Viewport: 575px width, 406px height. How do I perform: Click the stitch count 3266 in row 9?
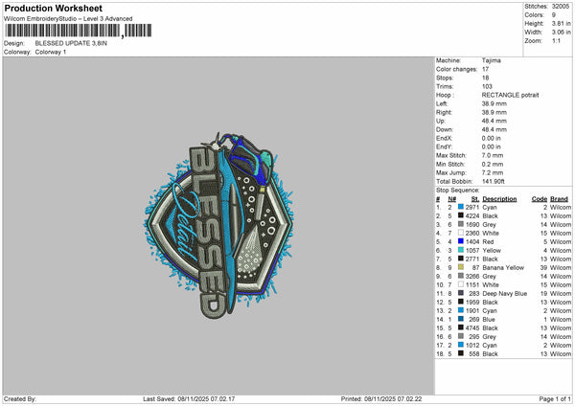pyautogui.click(x=472, y=277)
